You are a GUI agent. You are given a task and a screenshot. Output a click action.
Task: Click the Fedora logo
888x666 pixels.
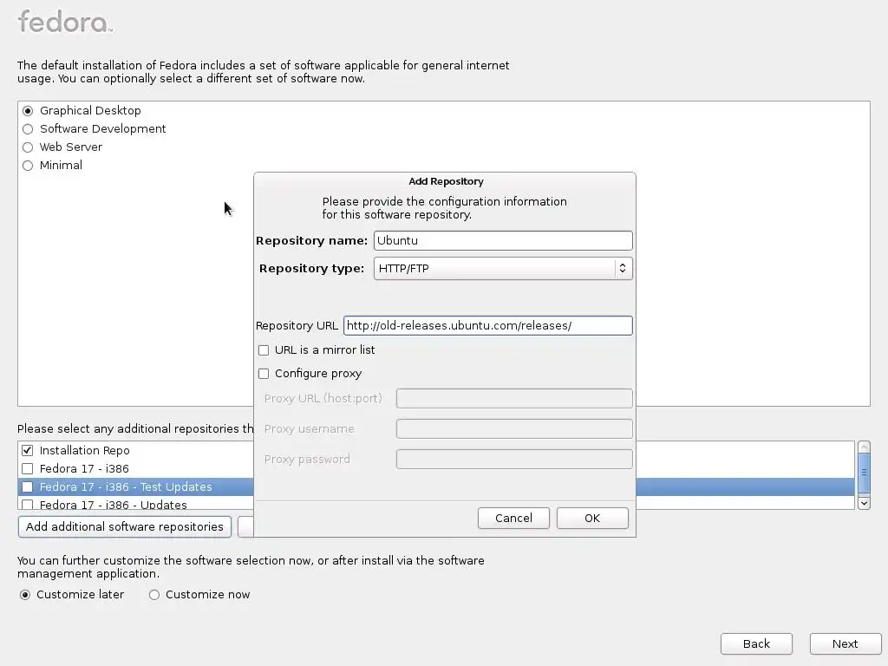click(65, 22)
